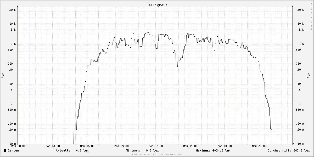This screenshot has height=157, width=314.
Task: Click '10 k' on the right axis
Action: point(300,24)
